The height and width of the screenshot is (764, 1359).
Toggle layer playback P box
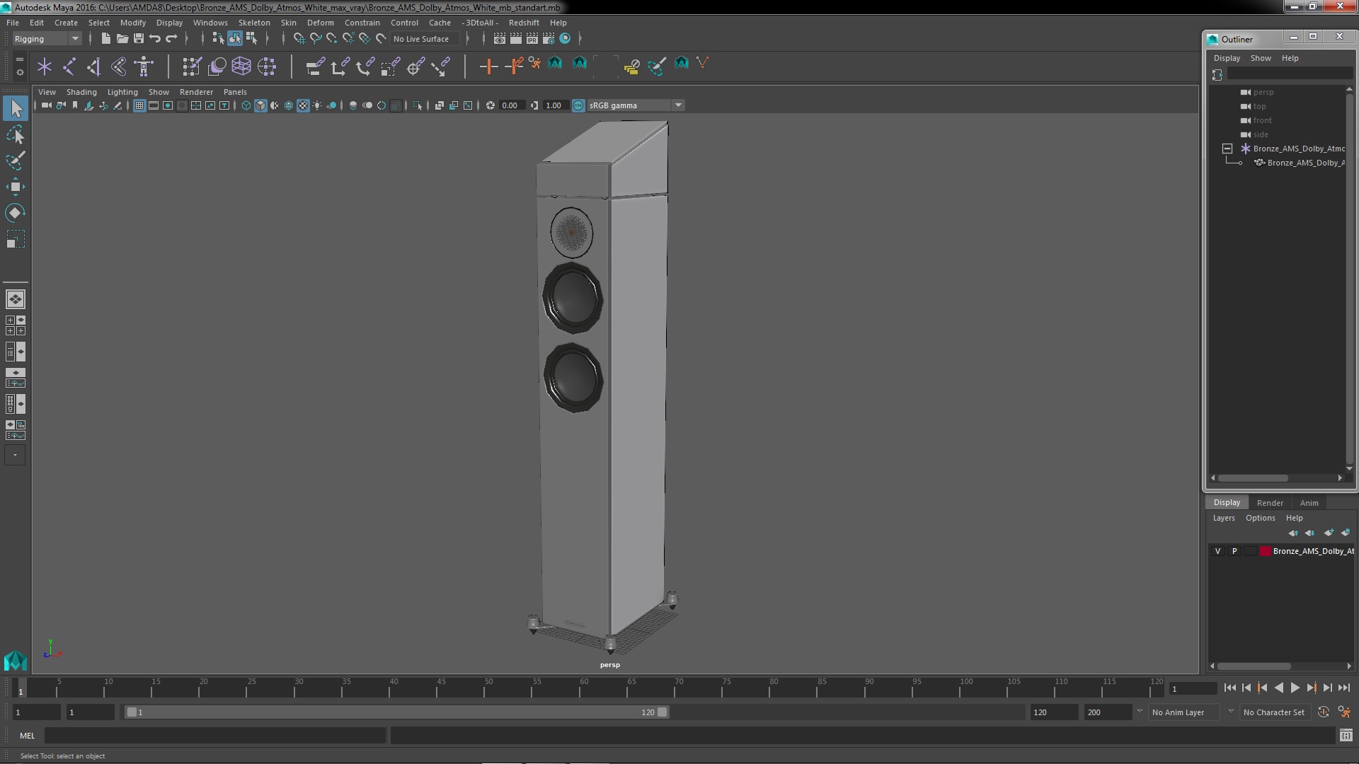tap(1234, 551)
